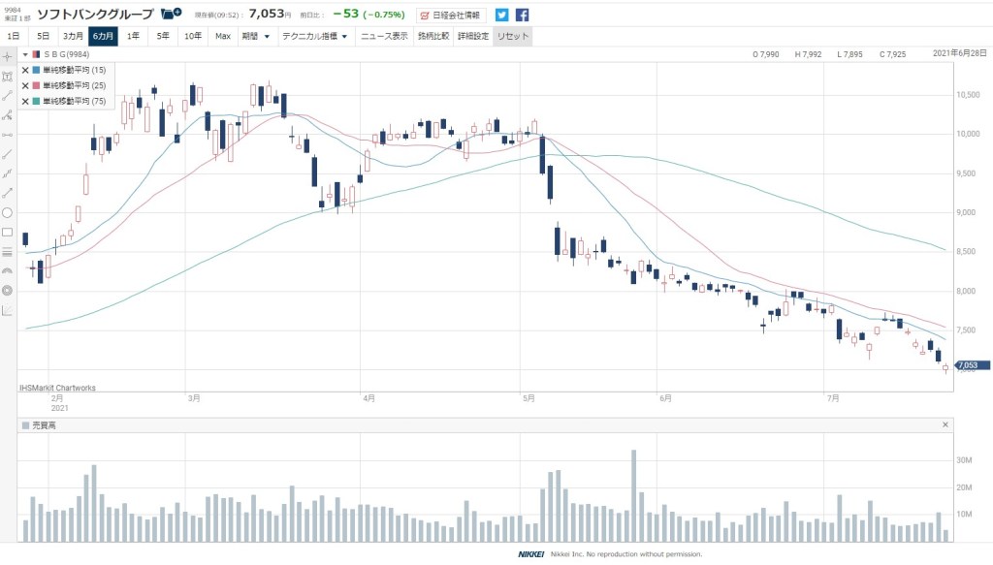Collapse the SBG(9984) legend arrow
Screen dimensions: 993x565
point(26,54)
